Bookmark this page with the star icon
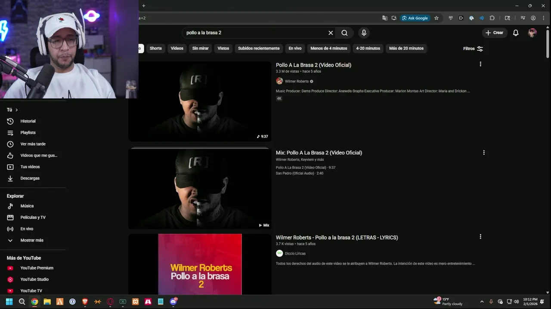 click(x=436, y=18)
